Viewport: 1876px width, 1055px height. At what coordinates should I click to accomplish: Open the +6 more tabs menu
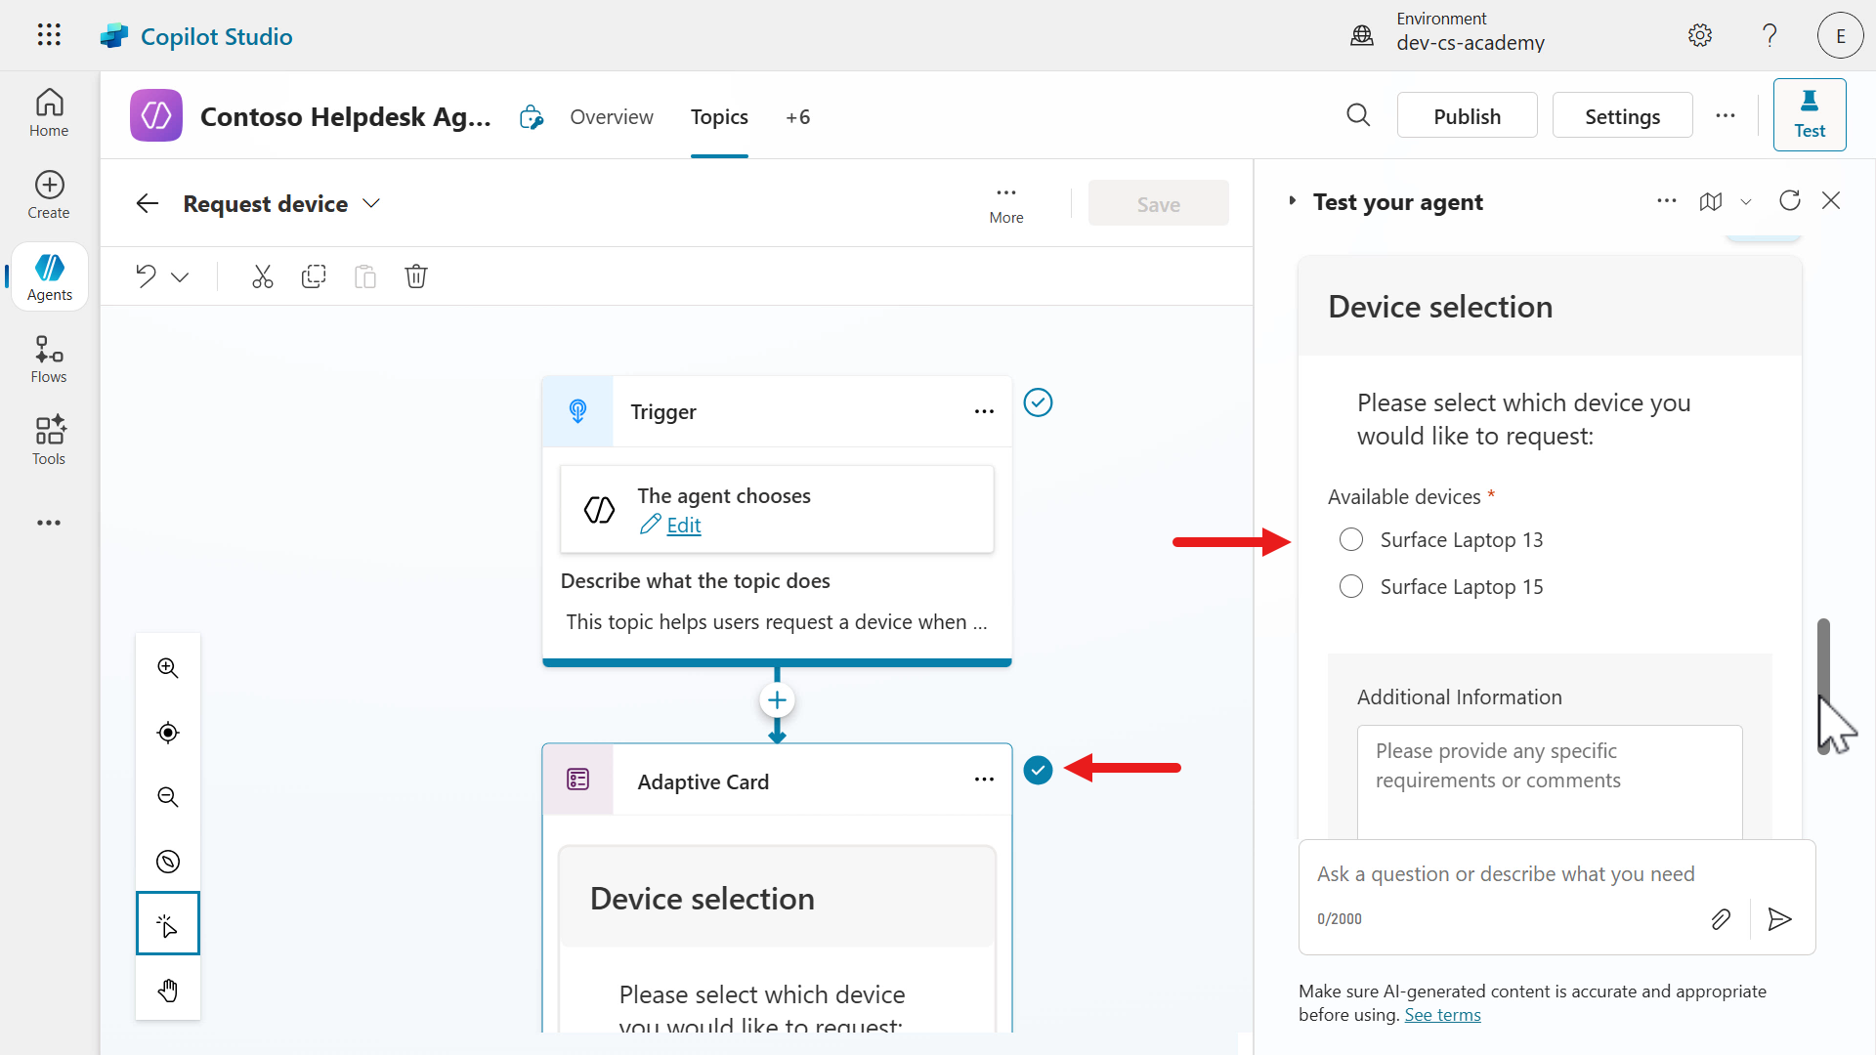(x=797, y=117)
